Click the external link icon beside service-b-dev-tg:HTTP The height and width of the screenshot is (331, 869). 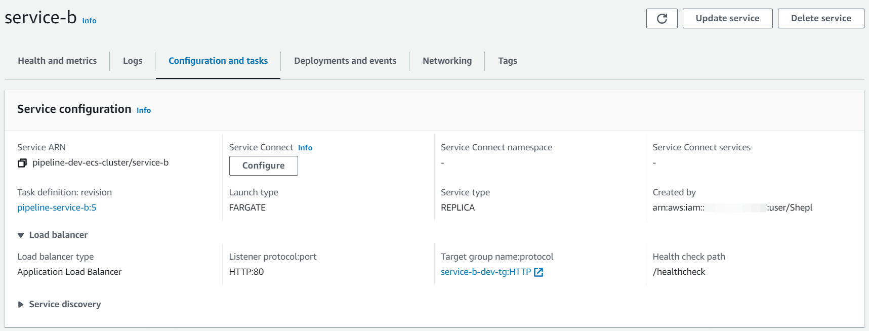click(539, 272)
